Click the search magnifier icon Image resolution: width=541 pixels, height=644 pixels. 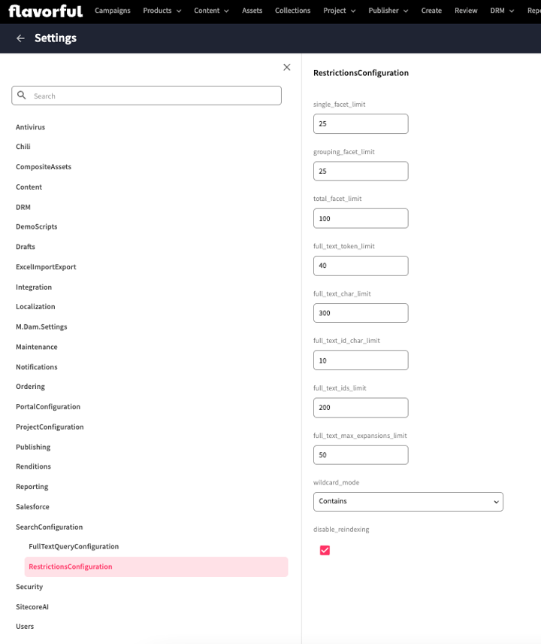click(x=22, y=96)
